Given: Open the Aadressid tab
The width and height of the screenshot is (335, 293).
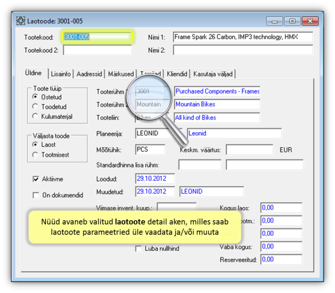Looking at the screenshot, I should point(89,74).
